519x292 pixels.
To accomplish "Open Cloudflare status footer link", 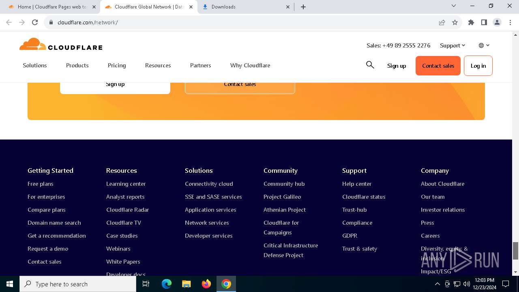I will [x=364, y=197].
